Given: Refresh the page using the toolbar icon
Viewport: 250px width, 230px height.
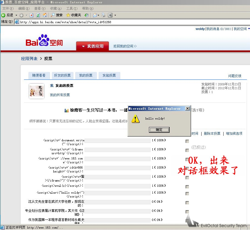Looking at the screenshot, I should 38,15.
